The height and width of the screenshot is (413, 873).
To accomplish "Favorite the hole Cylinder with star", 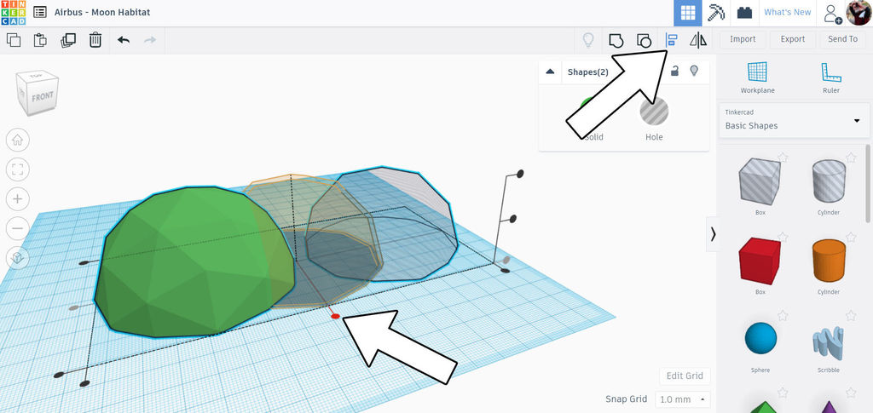I will pyautogui.click(x=850, y=158).
